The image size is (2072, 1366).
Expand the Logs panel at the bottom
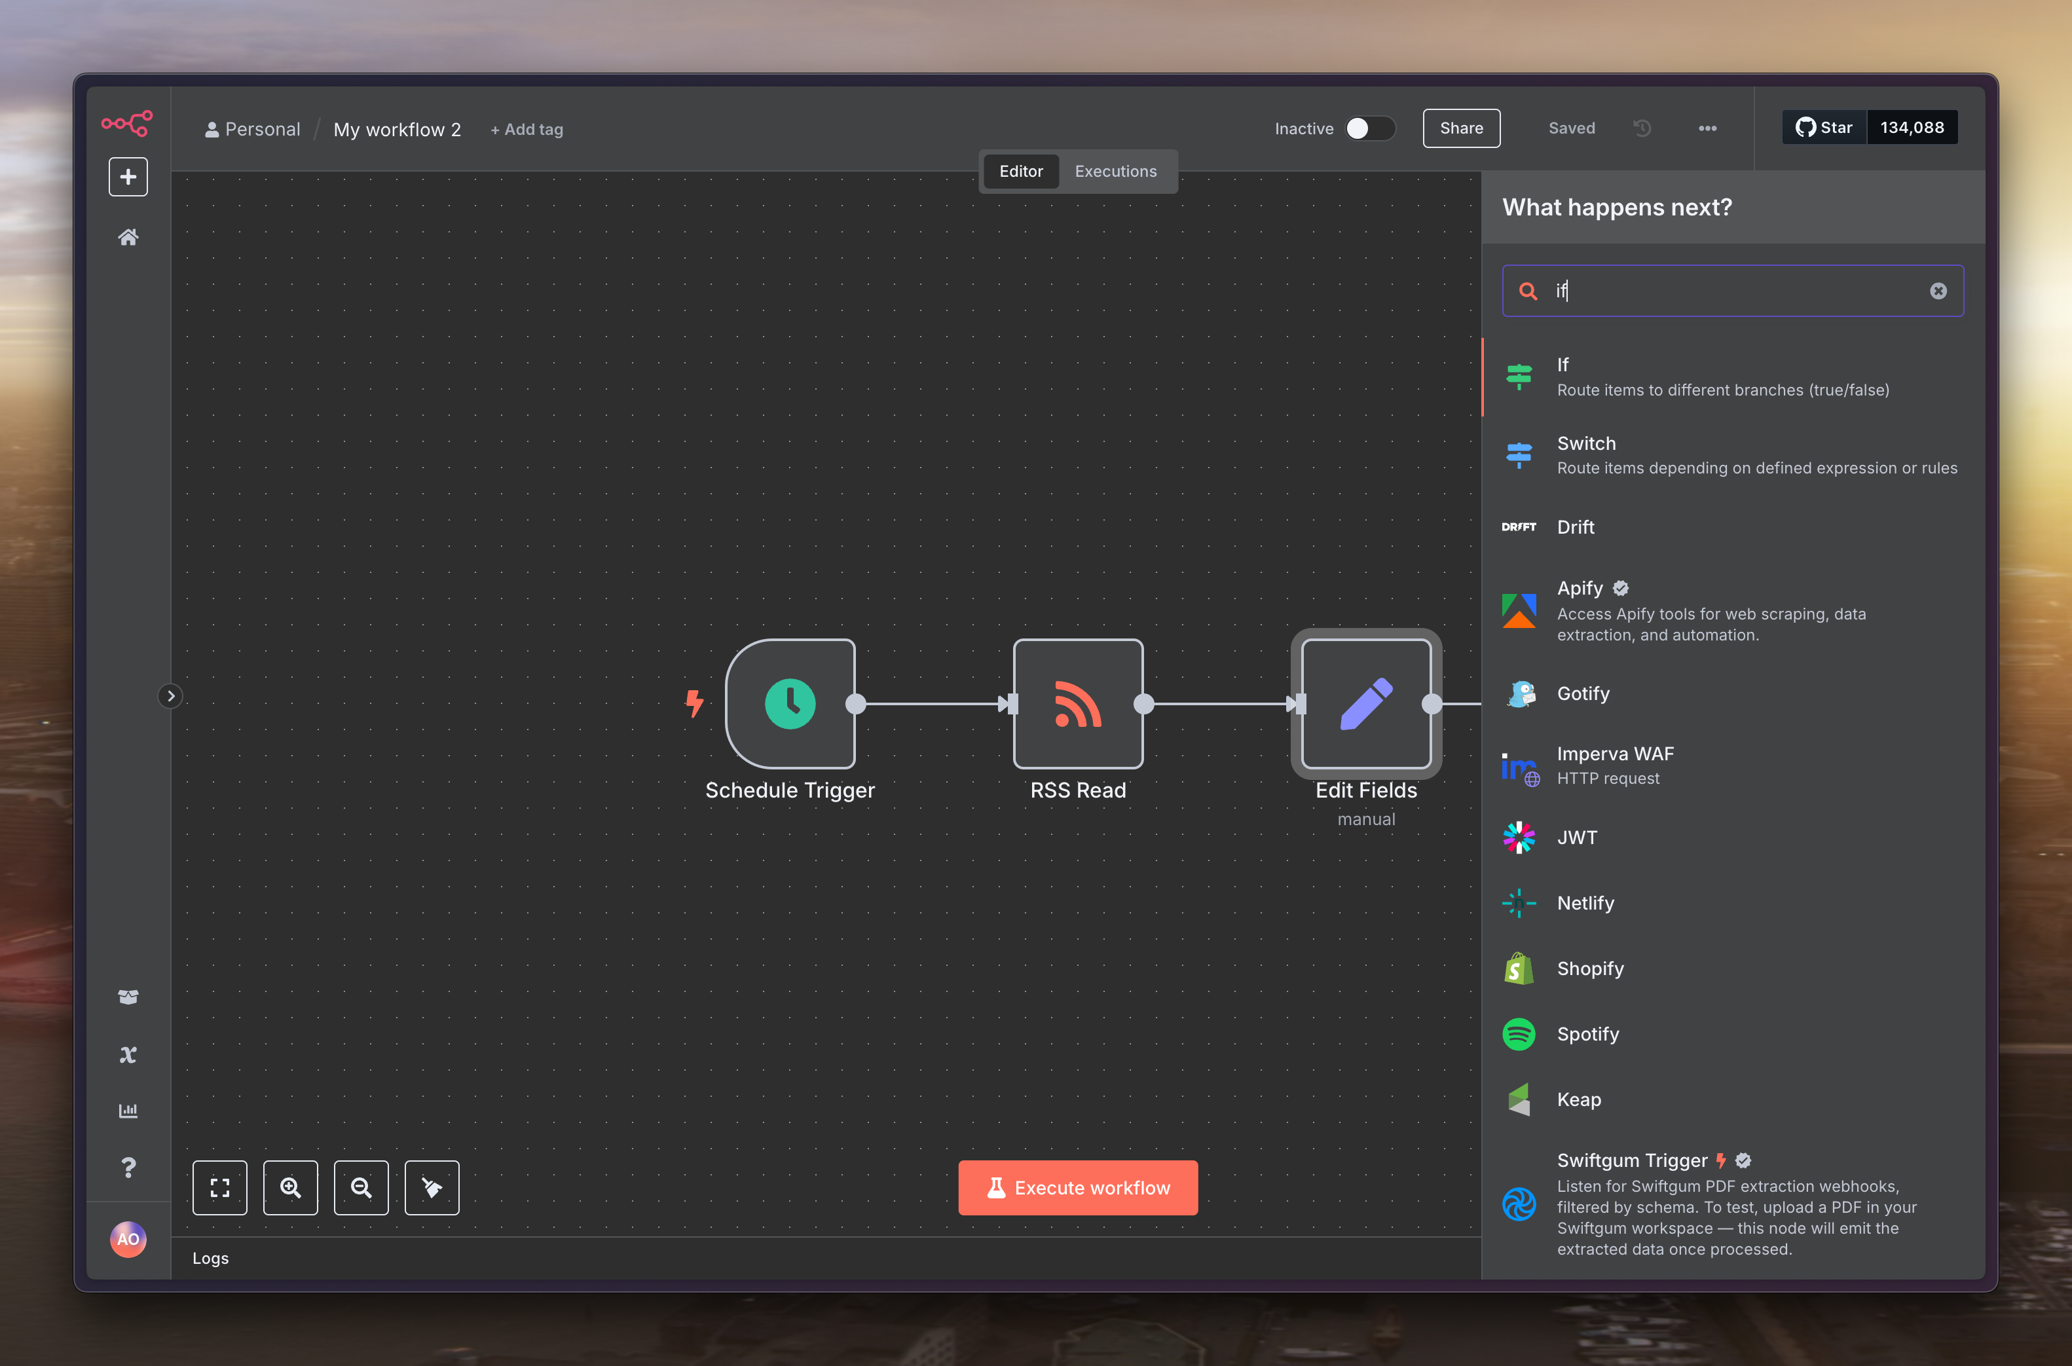pyautogui.click(x=211, y=1257)
